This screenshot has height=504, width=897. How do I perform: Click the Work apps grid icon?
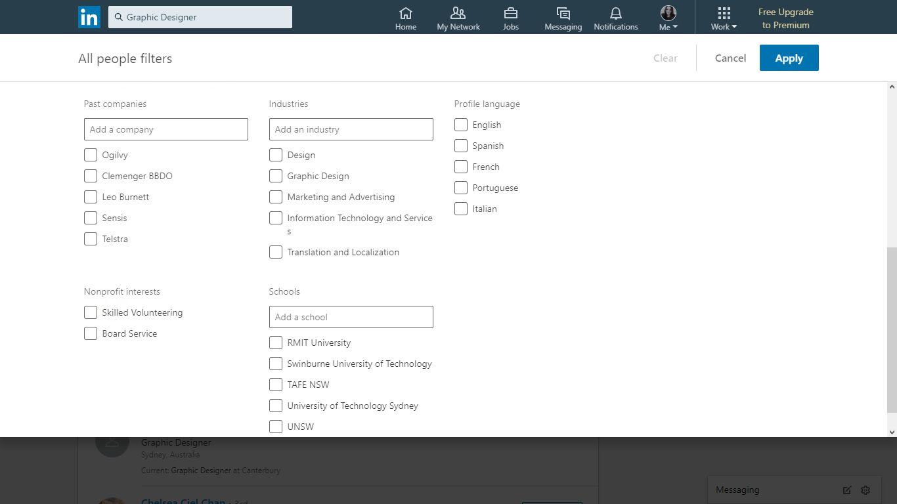[x=724, y=13]
